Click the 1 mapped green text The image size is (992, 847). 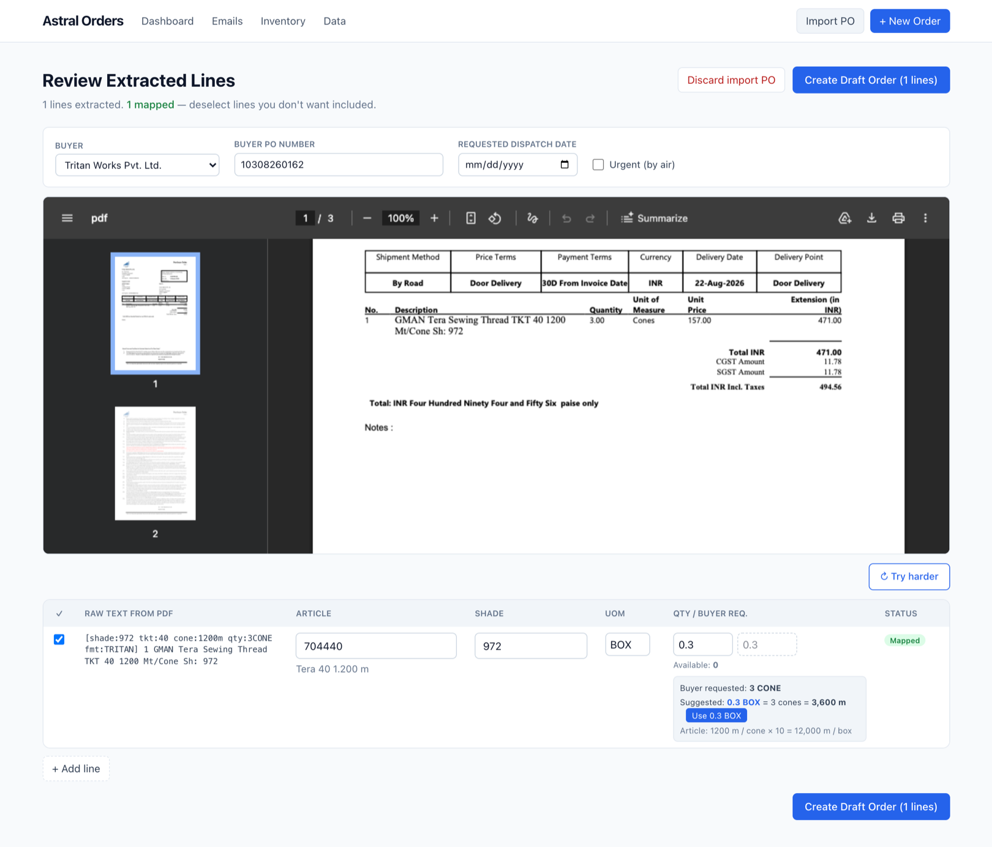[150, 105]
